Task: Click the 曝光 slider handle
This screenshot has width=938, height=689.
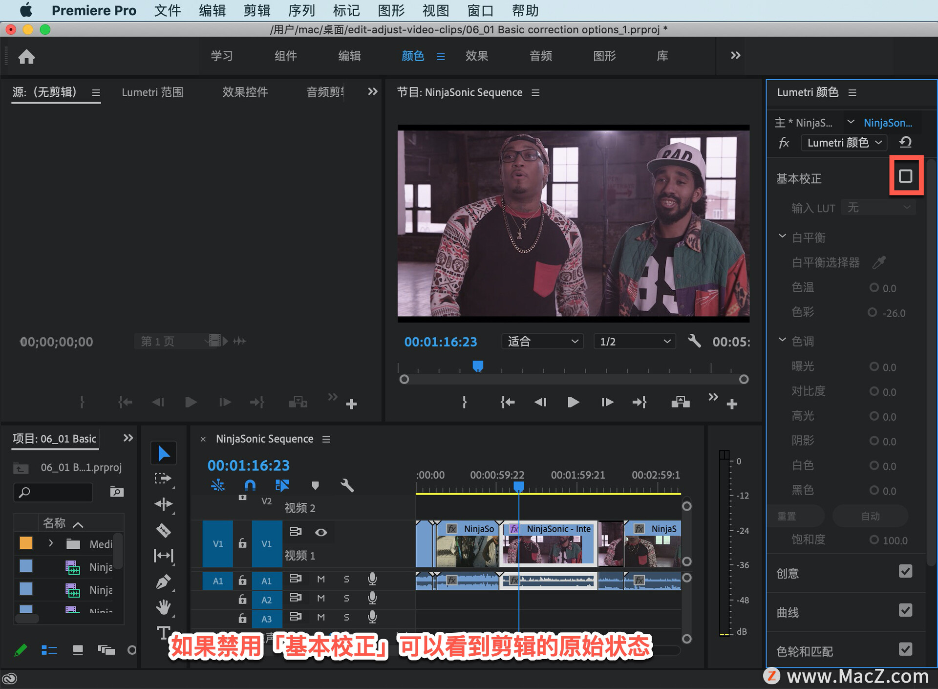Action: (874, 366)
